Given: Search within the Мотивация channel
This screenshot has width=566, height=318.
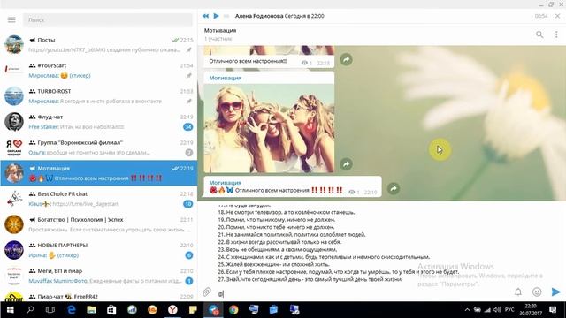Looking at the screenshot, I should (539, 34).
